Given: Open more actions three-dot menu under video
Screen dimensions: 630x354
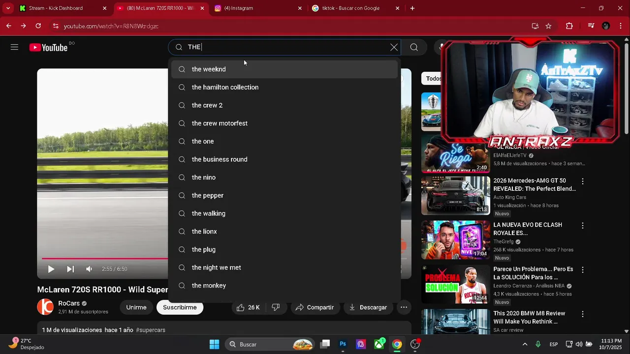Looking at the screenshot, I should tap(404, 307).
